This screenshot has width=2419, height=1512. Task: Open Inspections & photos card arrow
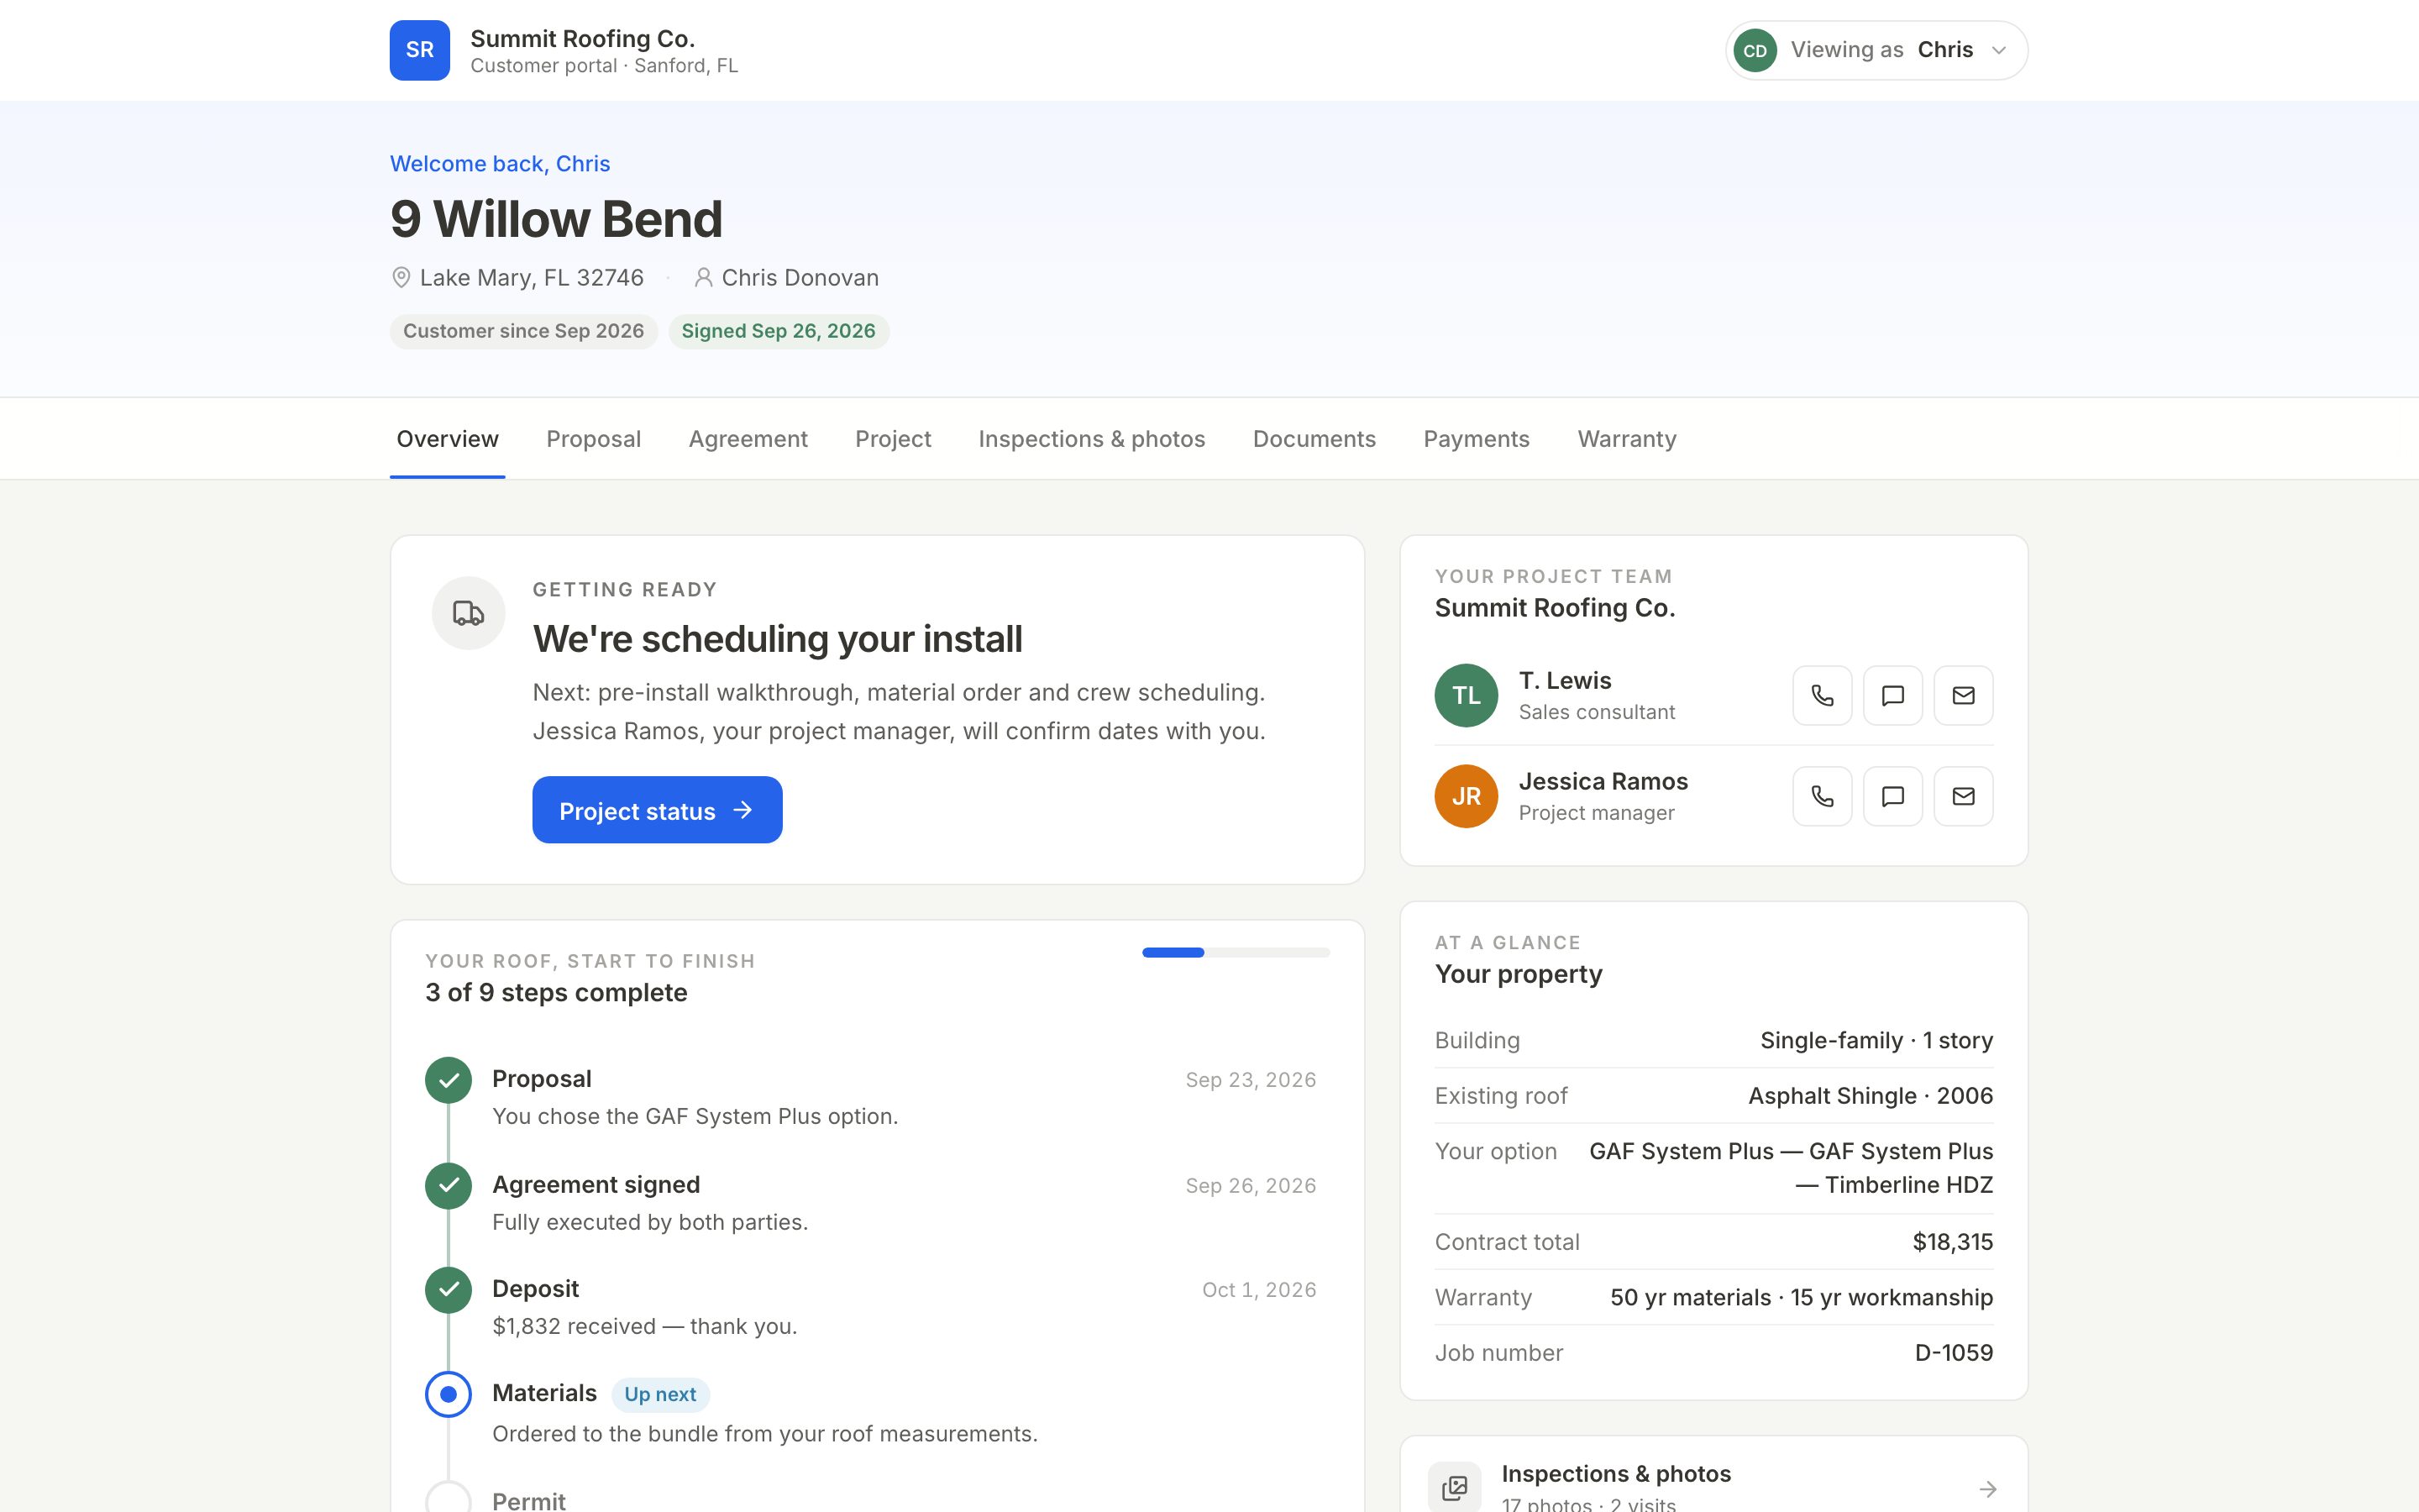(1987, 1489)
